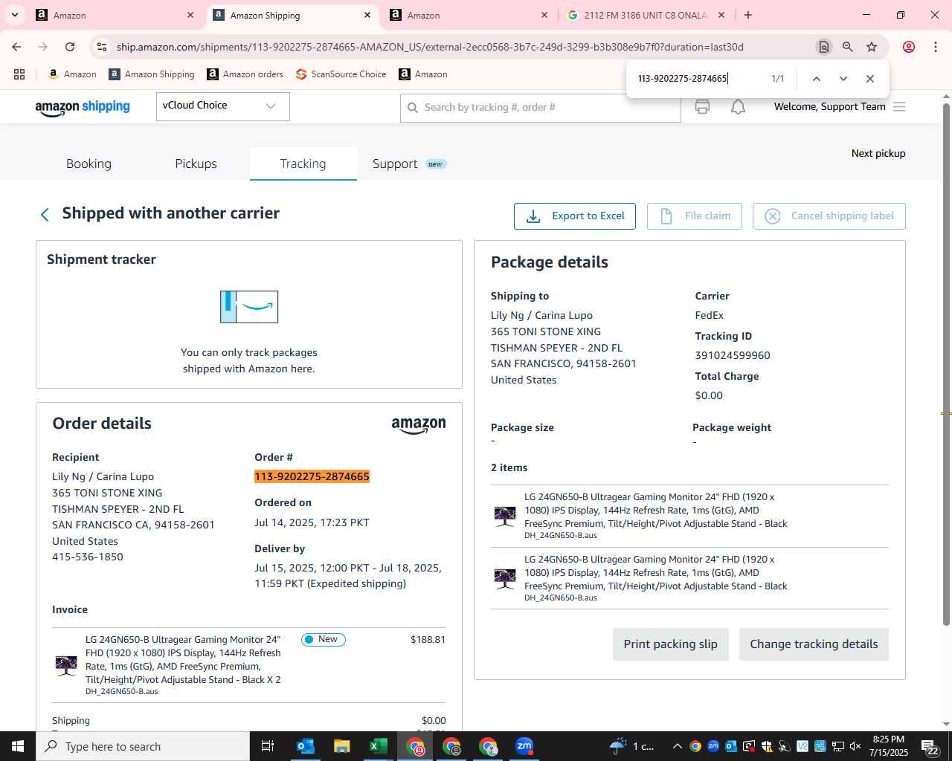Image resolution: width=952 pixels, height=761 pixels.
Task: Open Outlook from the taskbar
Action: click(305, 746)
